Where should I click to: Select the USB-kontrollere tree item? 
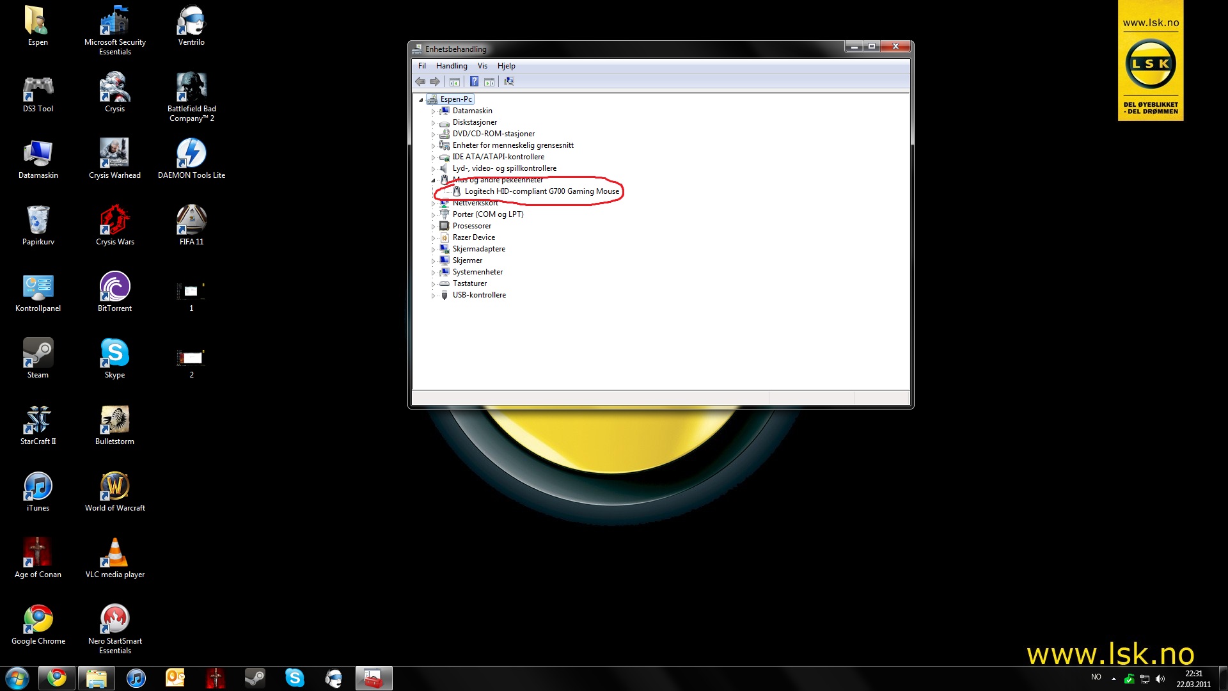pyautogui.click(x=479, y=295)
